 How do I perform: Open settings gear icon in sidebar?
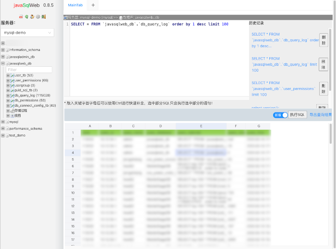[x=38, y=17]
